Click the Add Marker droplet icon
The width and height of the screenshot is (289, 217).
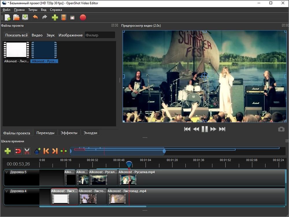[x=37, y=151]
